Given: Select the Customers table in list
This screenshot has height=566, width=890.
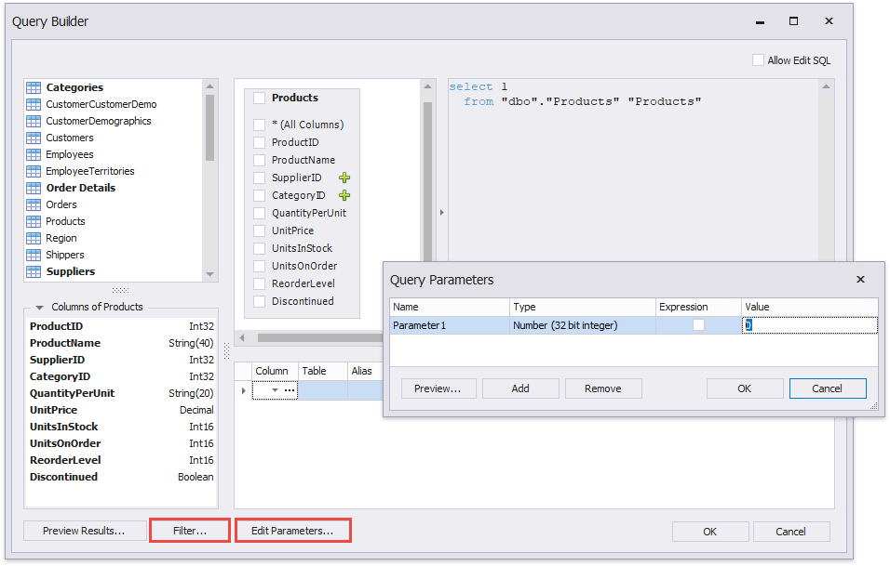Looking at the screenshot, I should tap(69, 138).
